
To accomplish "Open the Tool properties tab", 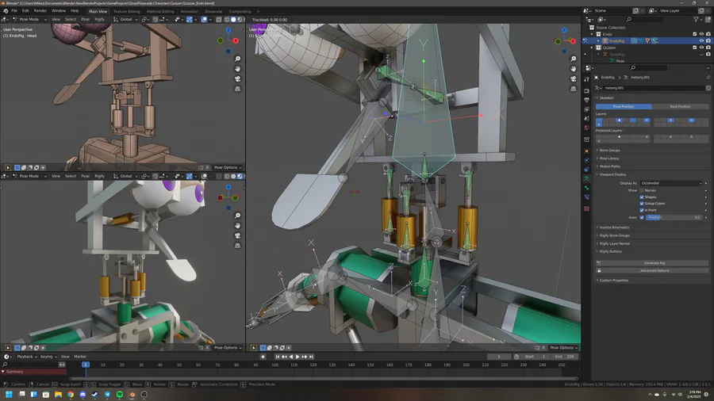I will 586,79.
